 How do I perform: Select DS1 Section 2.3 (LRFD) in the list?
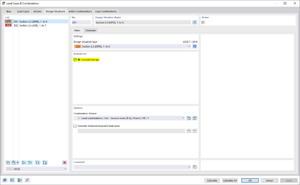point(36,21)
